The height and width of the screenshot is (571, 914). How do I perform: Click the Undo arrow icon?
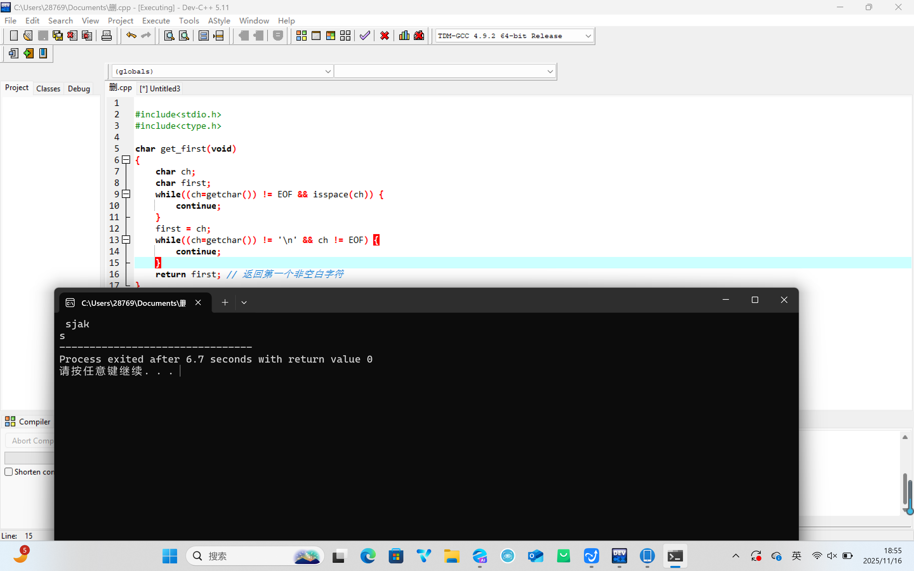point(131,36)
